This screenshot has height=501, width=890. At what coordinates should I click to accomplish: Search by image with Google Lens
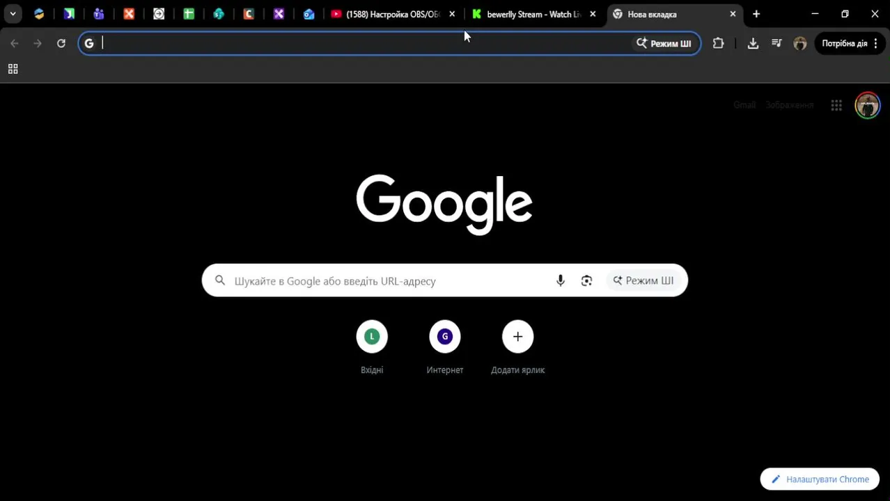tap(586, 280)
